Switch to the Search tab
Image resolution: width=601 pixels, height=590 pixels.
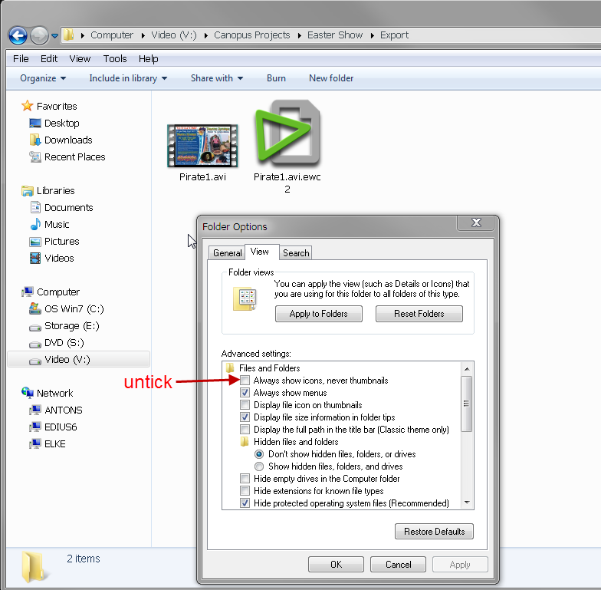296,253
